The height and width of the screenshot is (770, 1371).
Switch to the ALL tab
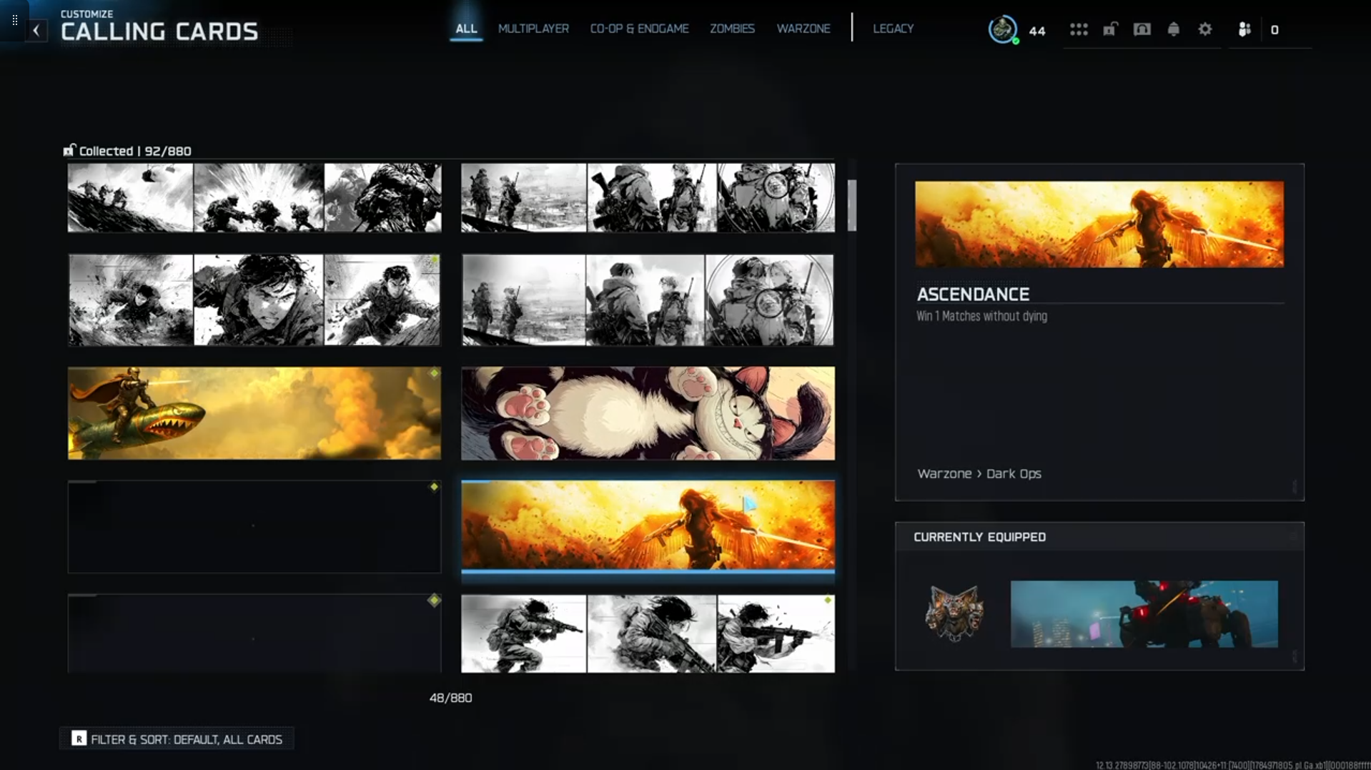click(x=466, y=29)
